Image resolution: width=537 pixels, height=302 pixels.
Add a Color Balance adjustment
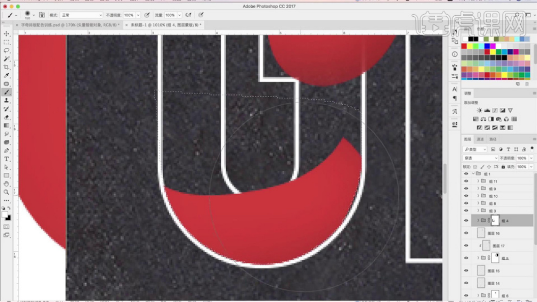483,119
